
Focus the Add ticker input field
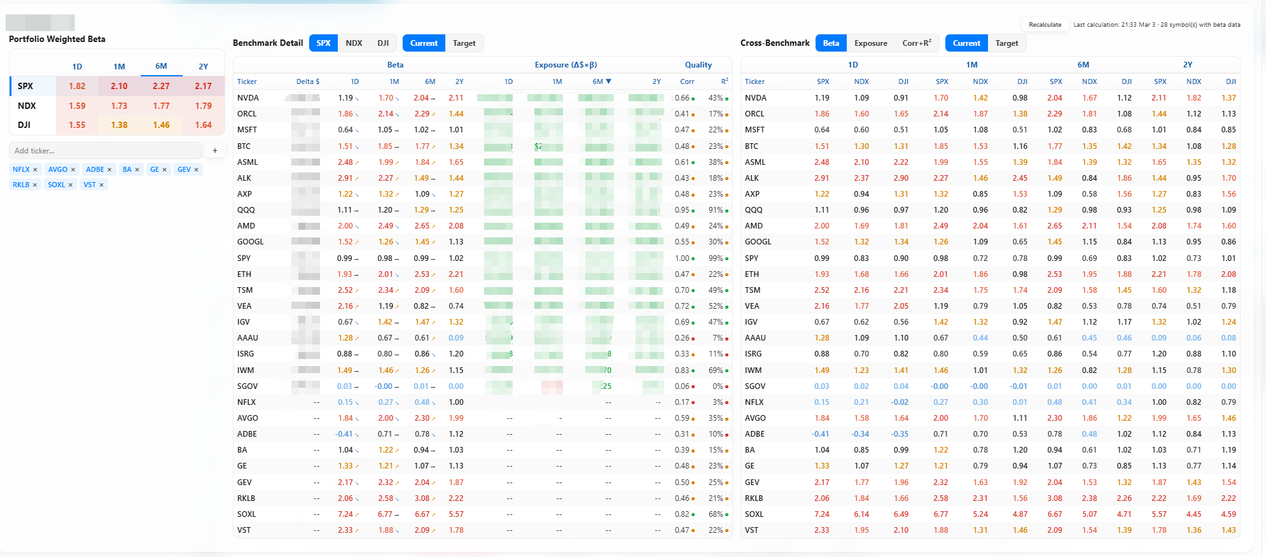(105, 151)
